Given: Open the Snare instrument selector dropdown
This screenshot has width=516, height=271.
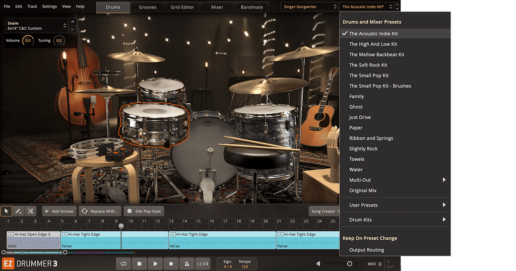Looking at the screenshot, I should tap(36, 26).
